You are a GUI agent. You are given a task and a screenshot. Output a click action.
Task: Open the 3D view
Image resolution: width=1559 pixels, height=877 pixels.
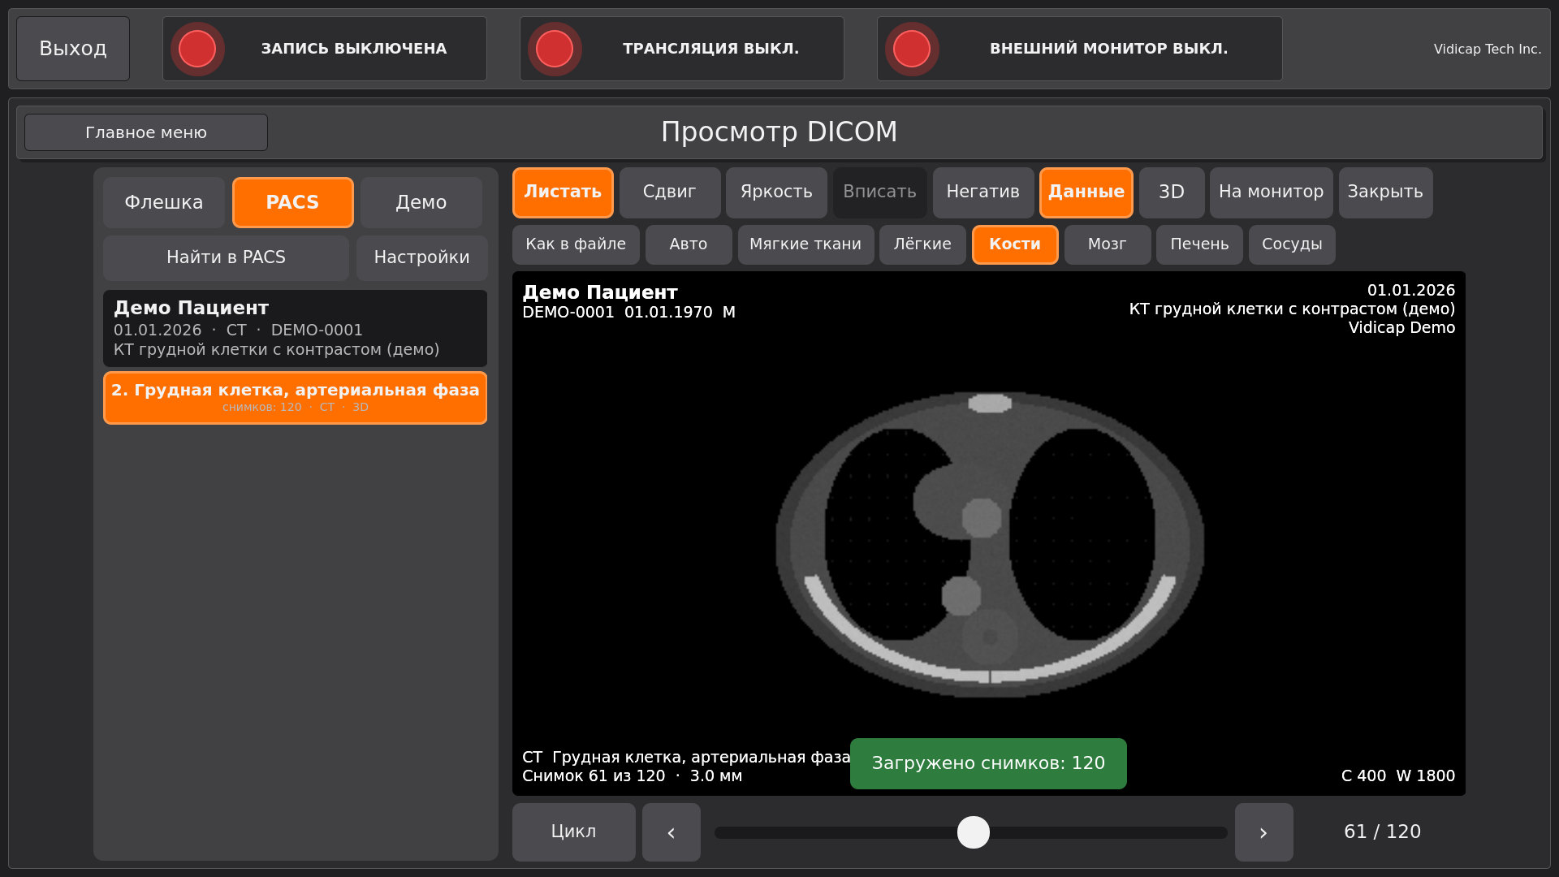pos(1172,192)
